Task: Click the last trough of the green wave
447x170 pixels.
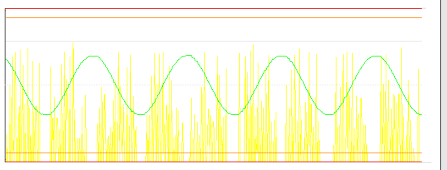Action: tap(329, 114)
